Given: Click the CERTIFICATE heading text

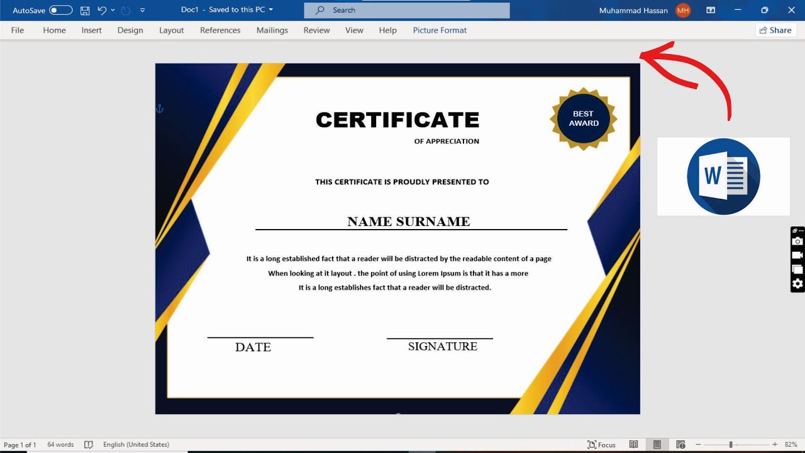Looking at the screenshot, I should tap(397, 120).
